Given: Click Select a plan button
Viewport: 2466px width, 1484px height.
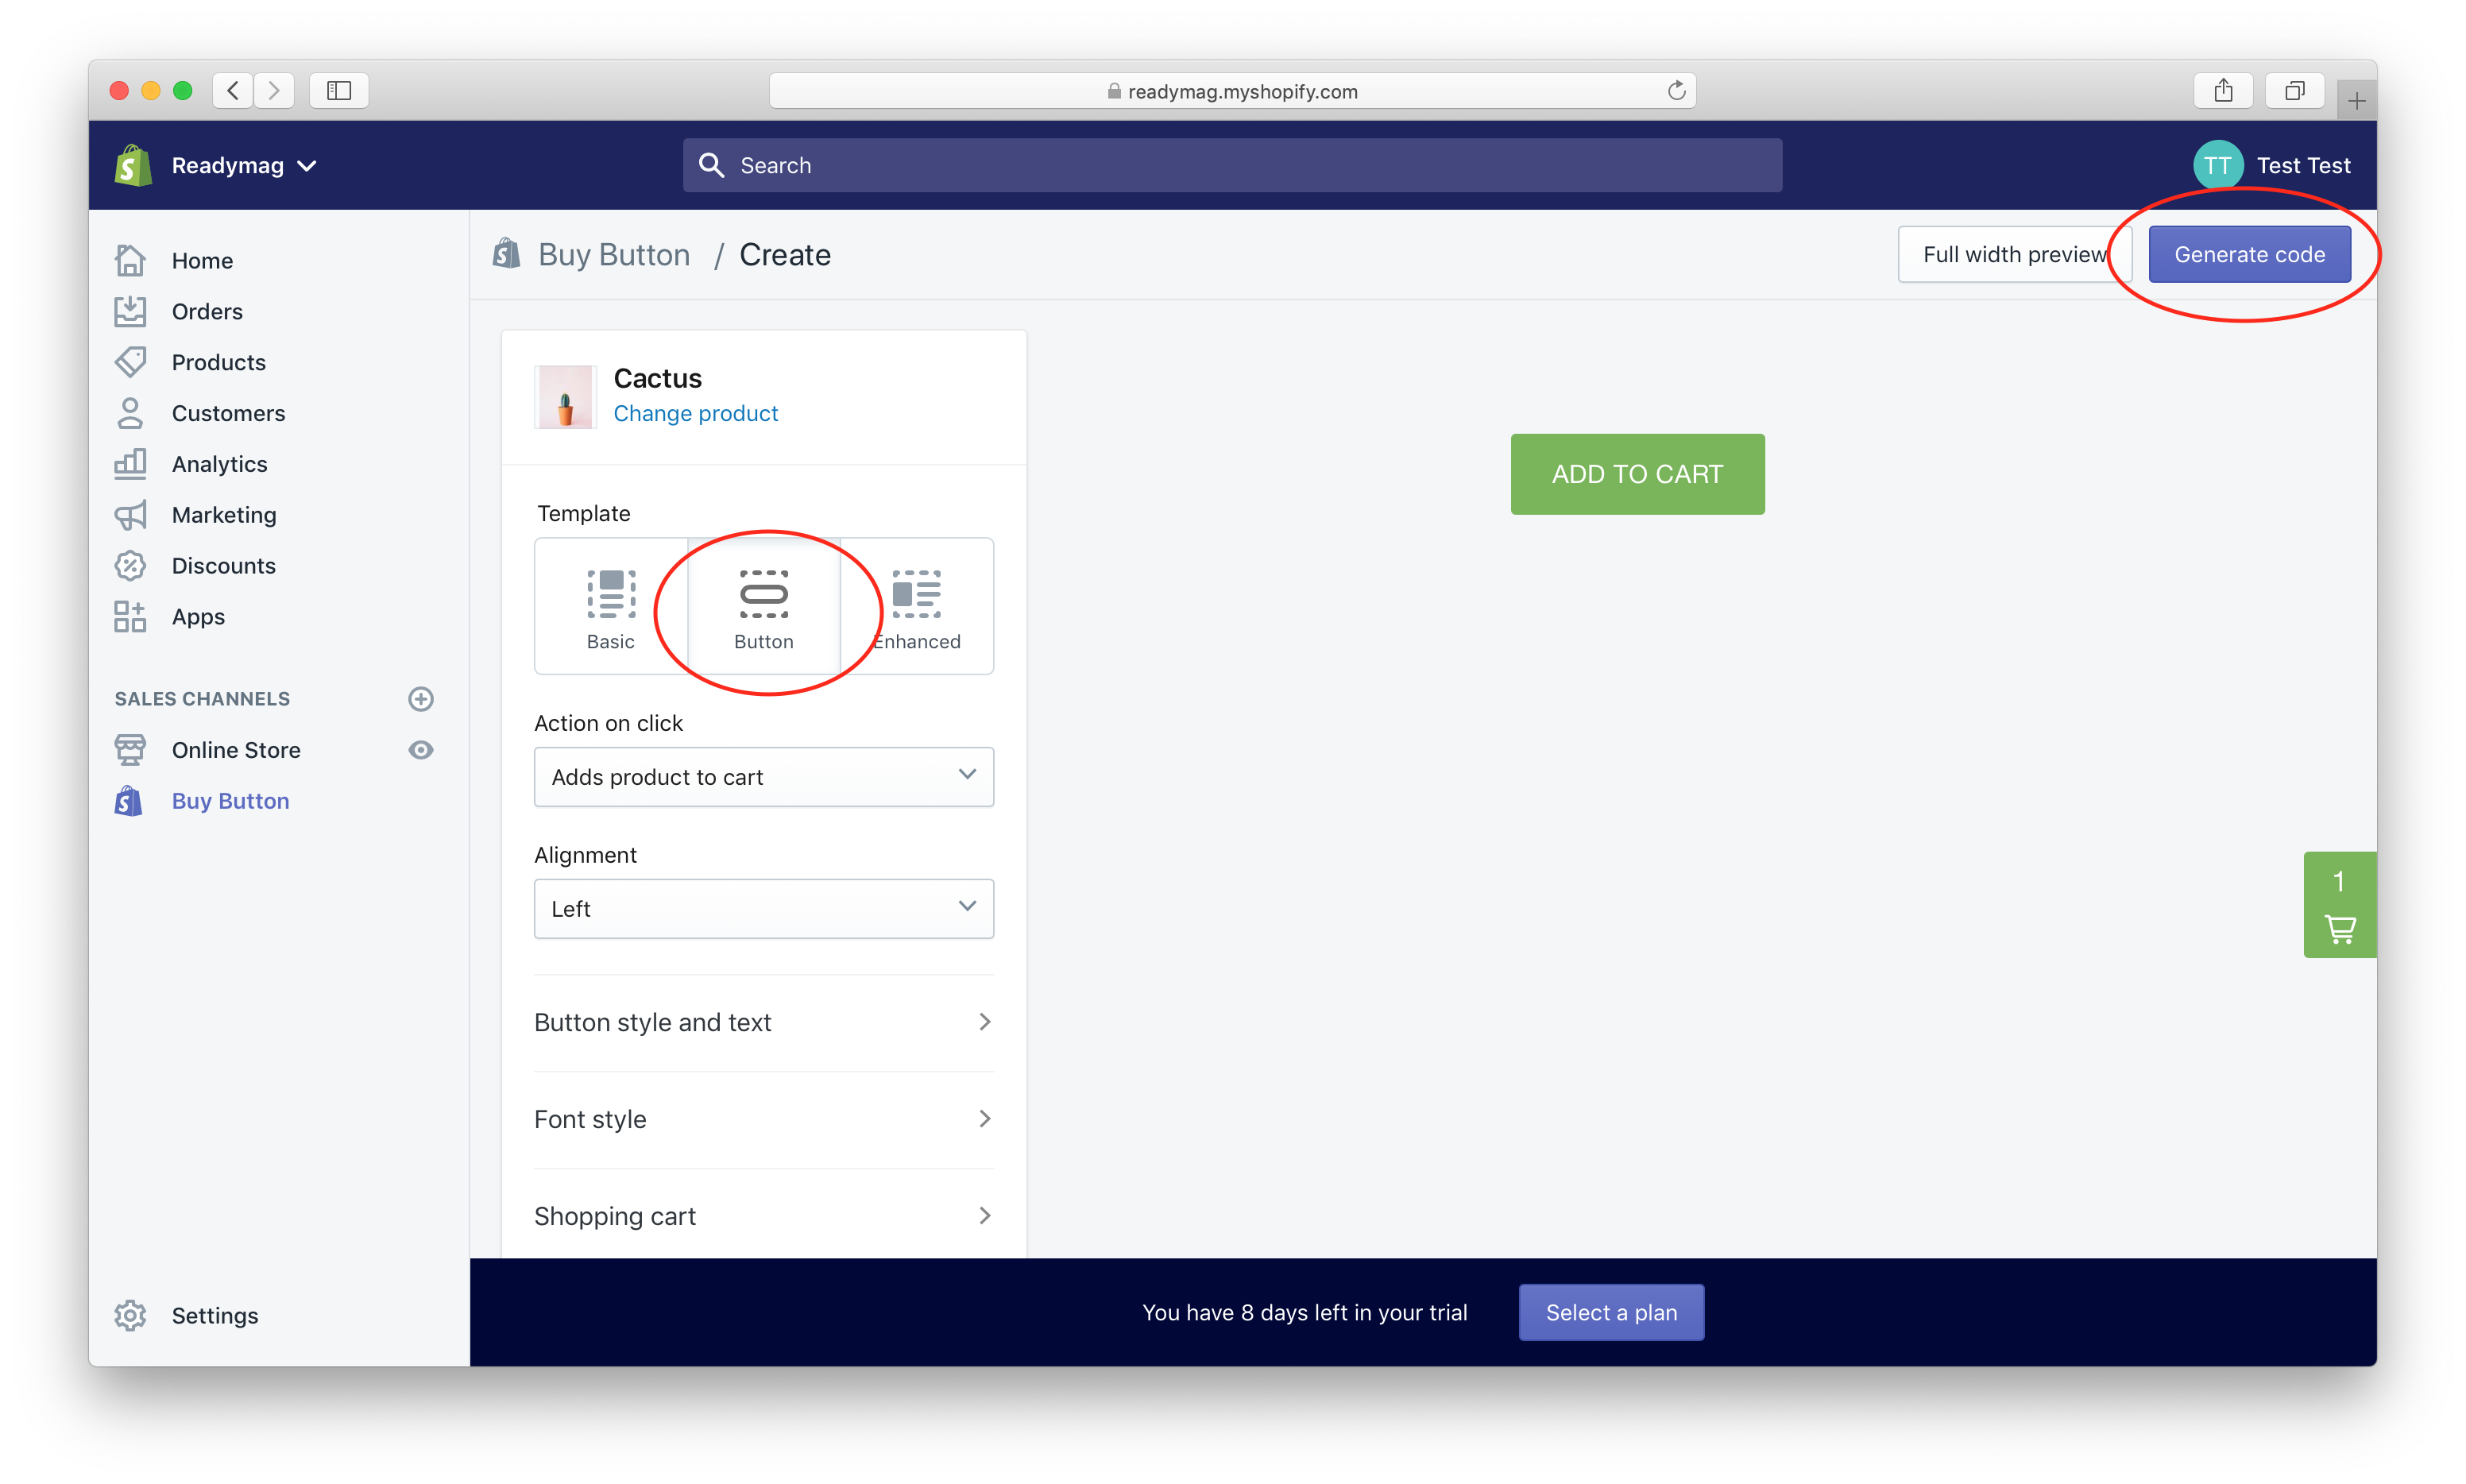Looking at the screenshot, I should pyautogui.click(x=1611, y=1312).
